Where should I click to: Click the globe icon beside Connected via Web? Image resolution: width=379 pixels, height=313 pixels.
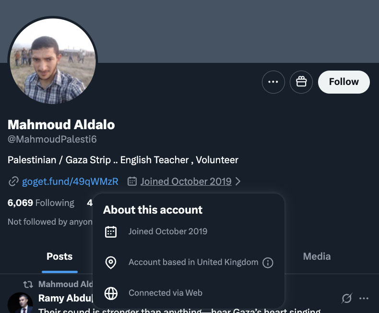[111, 293]
